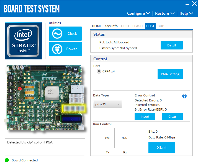Click the green Board Connected indicator
Screen dimensions: 198x165
point(7,160)
